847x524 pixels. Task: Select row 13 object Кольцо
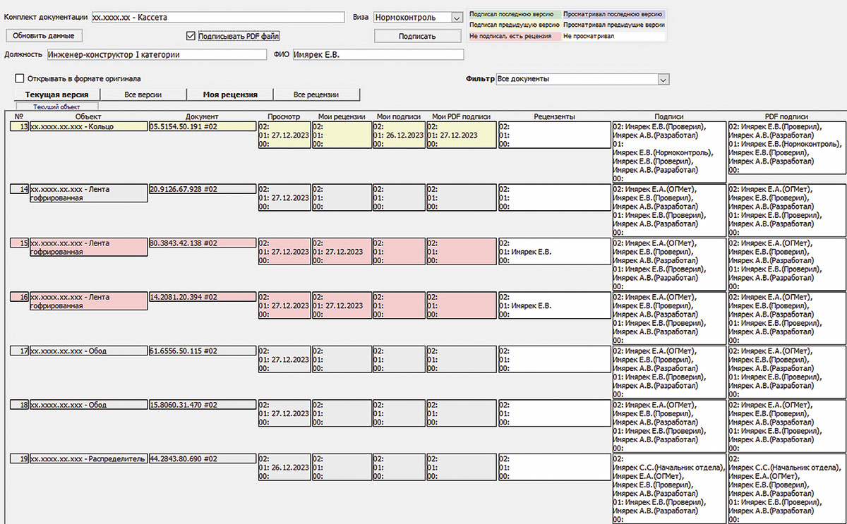pos(88,127)
